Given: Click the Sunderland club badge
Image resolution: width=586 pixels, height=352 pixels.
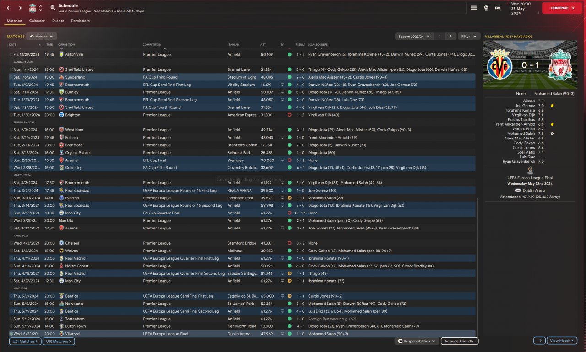Looking at the screenshot, I should coord(61,77).
